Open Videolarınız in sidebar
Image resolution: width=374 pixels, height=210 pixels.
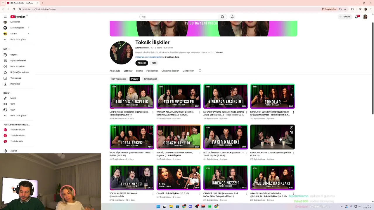tap(17, 78)
